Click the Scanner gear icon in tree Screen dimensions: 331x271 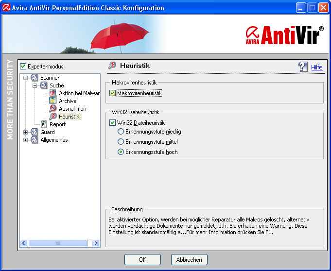[34, 77]
